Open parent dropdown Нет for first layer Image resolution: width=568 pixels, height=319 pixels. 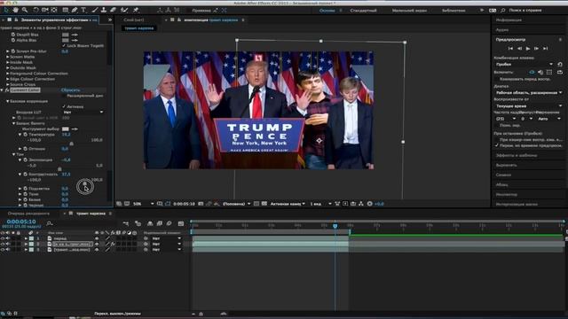(166, 238)
